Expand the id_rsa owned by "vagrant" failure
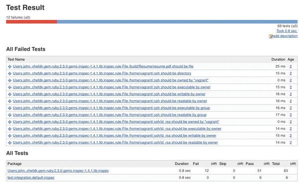The image size is (299, 184). click(x=9, y=122)
